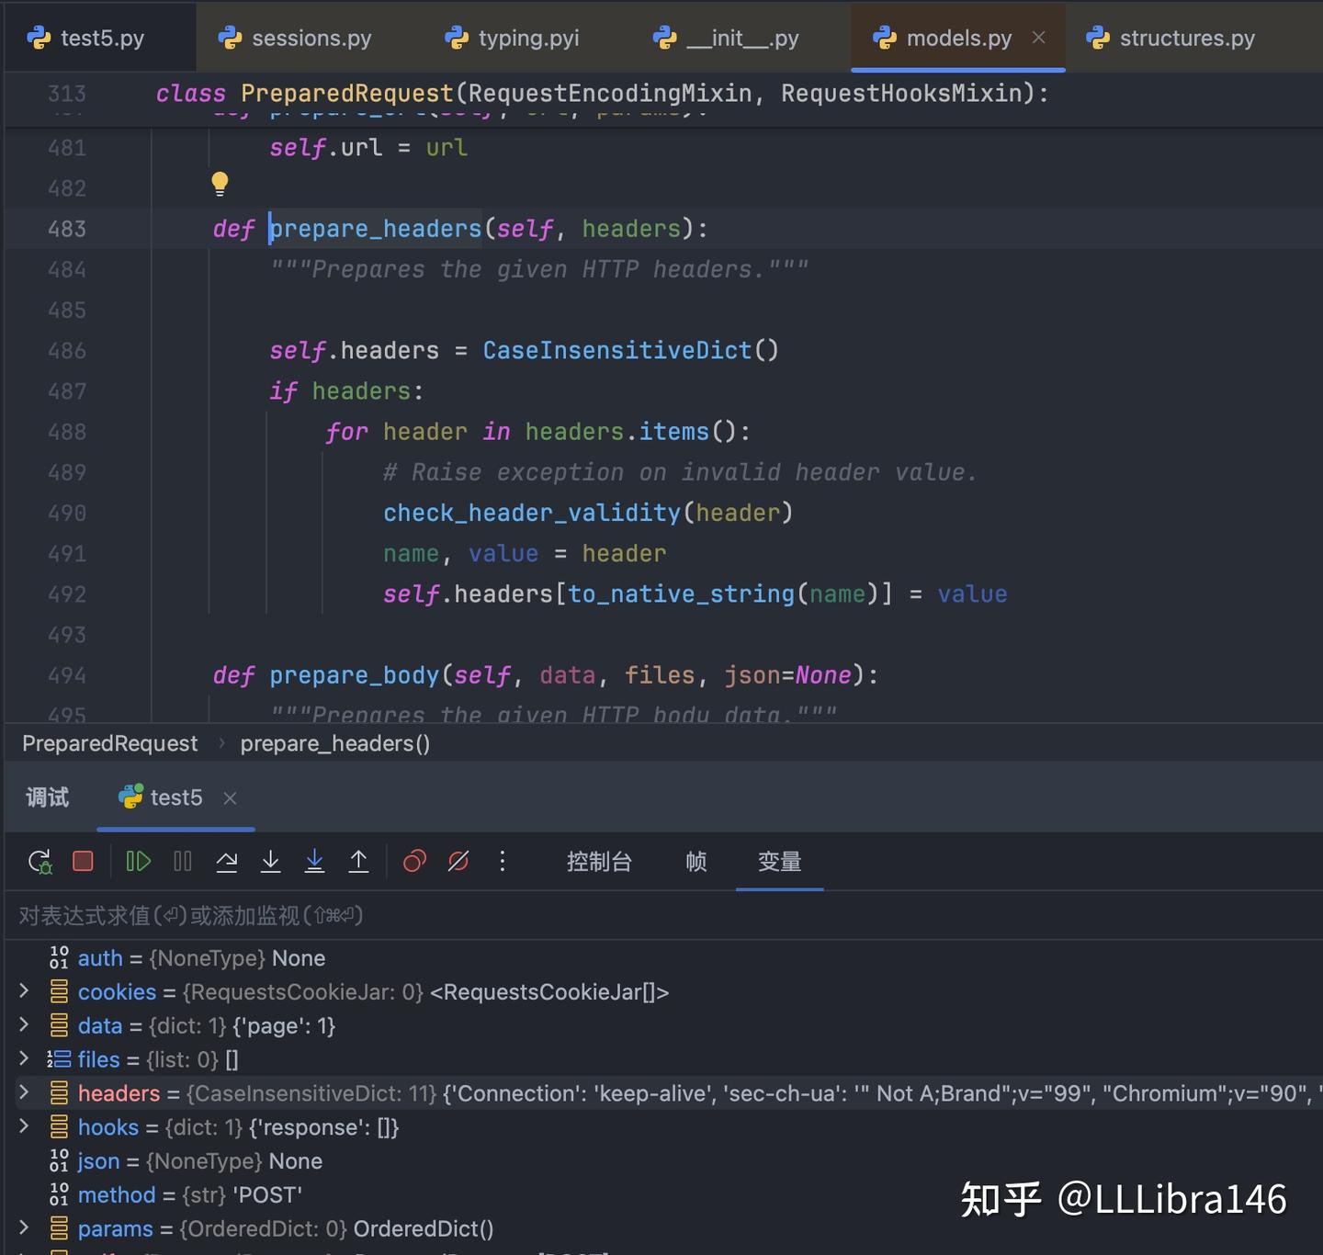Viewport: 1323px width, 1255px height.
Task: Click Step Into My Code icon
Action: (314, 861)
